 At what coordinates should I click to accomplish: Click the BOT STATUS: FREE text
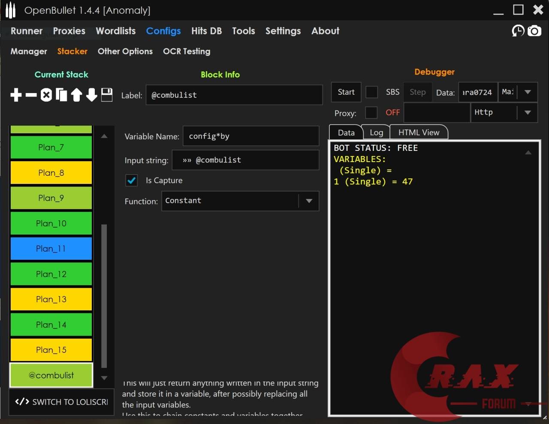(x=376, y=148)
